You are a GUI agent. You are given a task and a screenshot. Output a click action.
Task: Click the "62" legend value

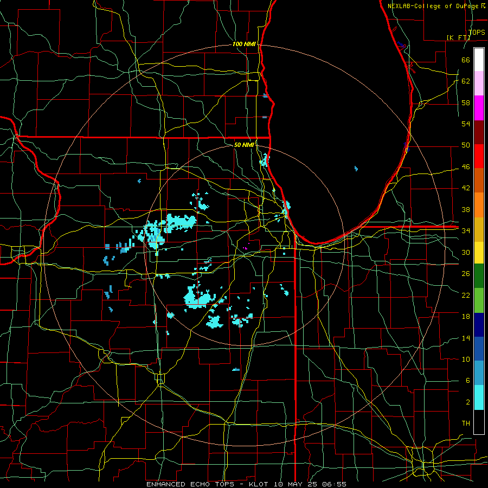[x=466, y=81]
